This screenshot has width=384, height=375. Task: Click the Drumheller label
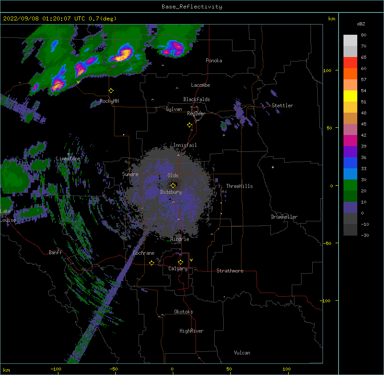pos(284,217)
